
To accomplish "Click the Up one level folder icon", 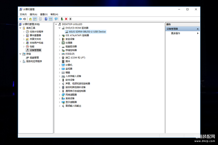I will click(x=30, y=19).
